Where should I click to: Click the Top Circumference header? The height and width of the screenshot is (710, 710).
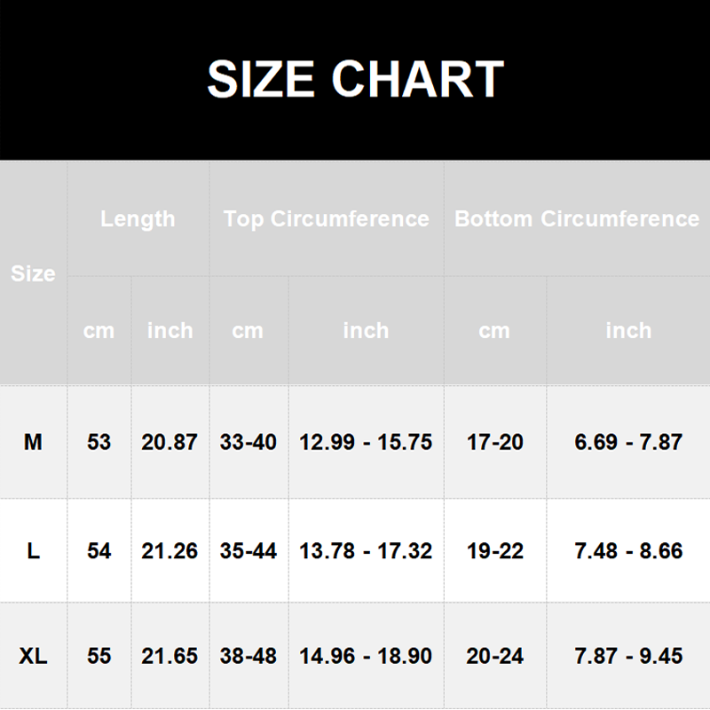coord(326,219)
